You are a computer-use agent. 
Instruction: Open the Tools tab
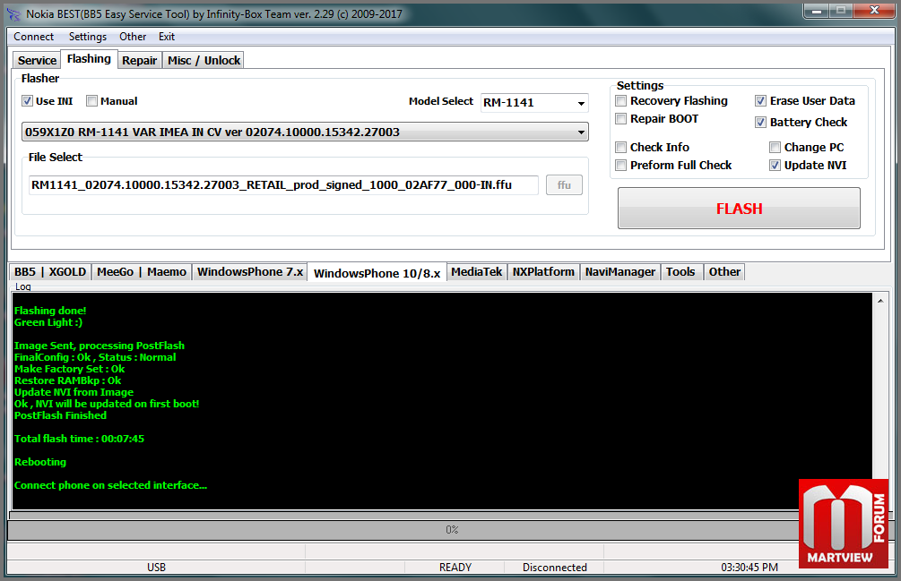point(680,272)
